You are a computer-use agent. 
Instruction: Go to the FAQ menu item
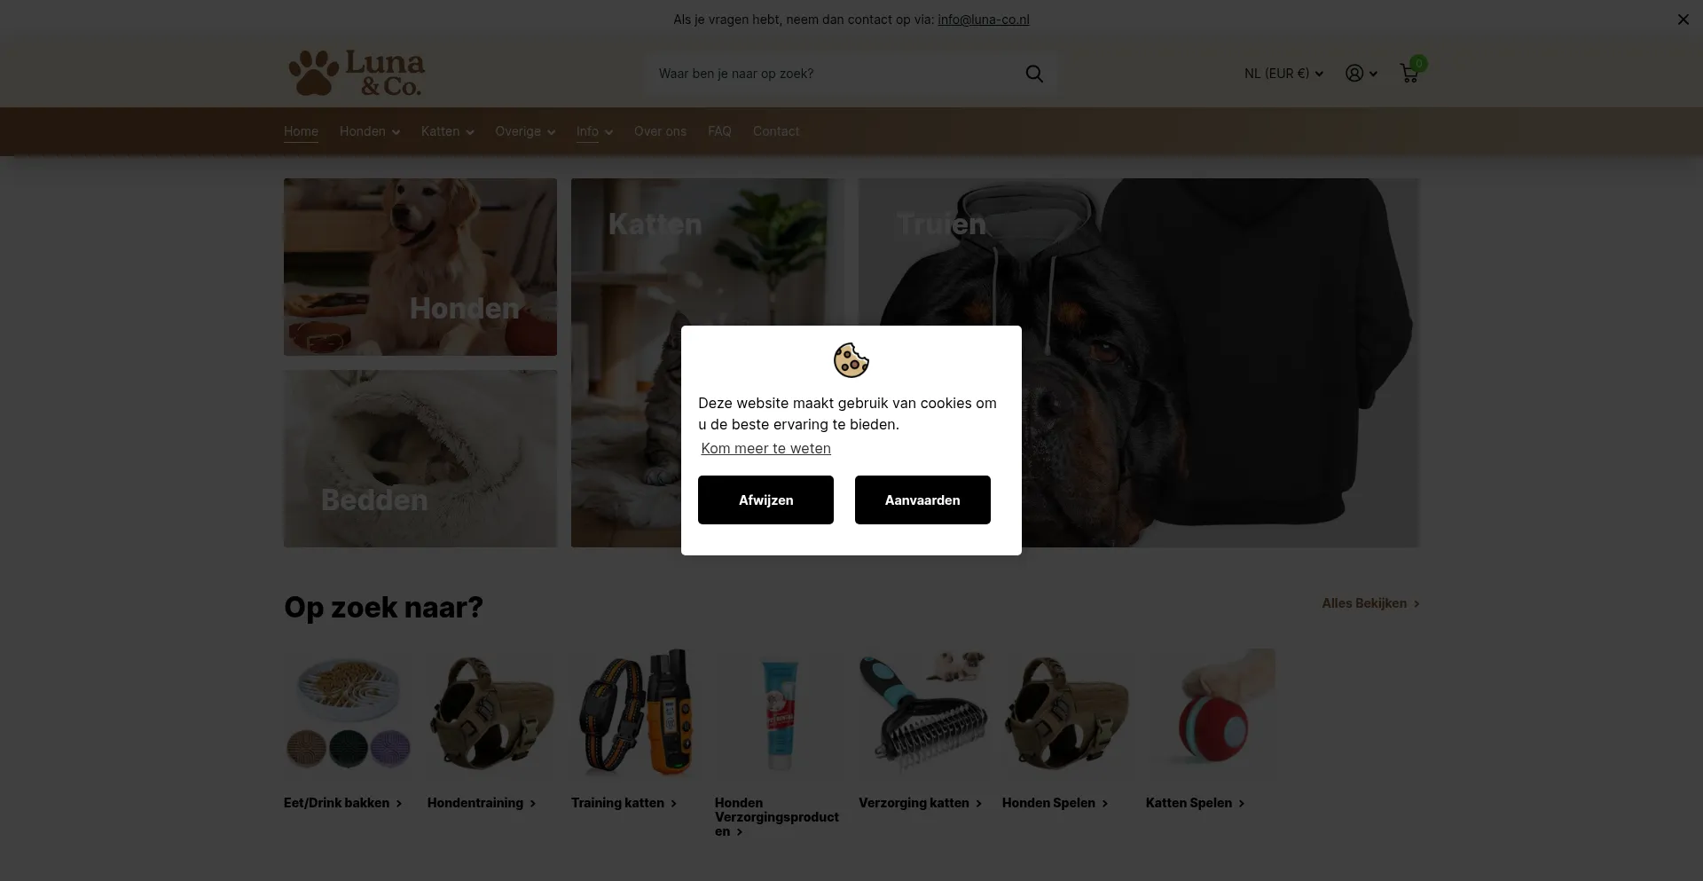[719, 131]
